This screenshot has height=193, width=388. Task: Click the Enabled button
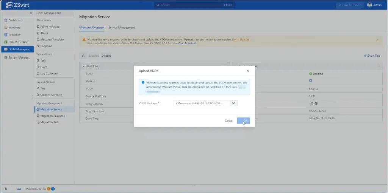pos(94,56)
